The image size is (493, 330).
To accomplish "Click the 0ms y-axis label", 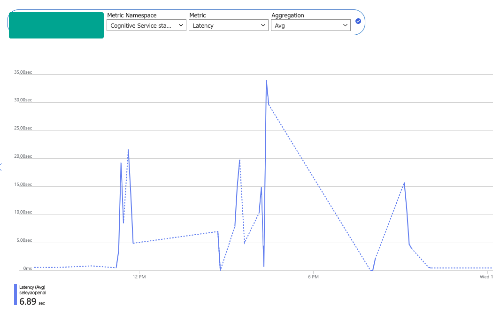I will pos(28,269).
